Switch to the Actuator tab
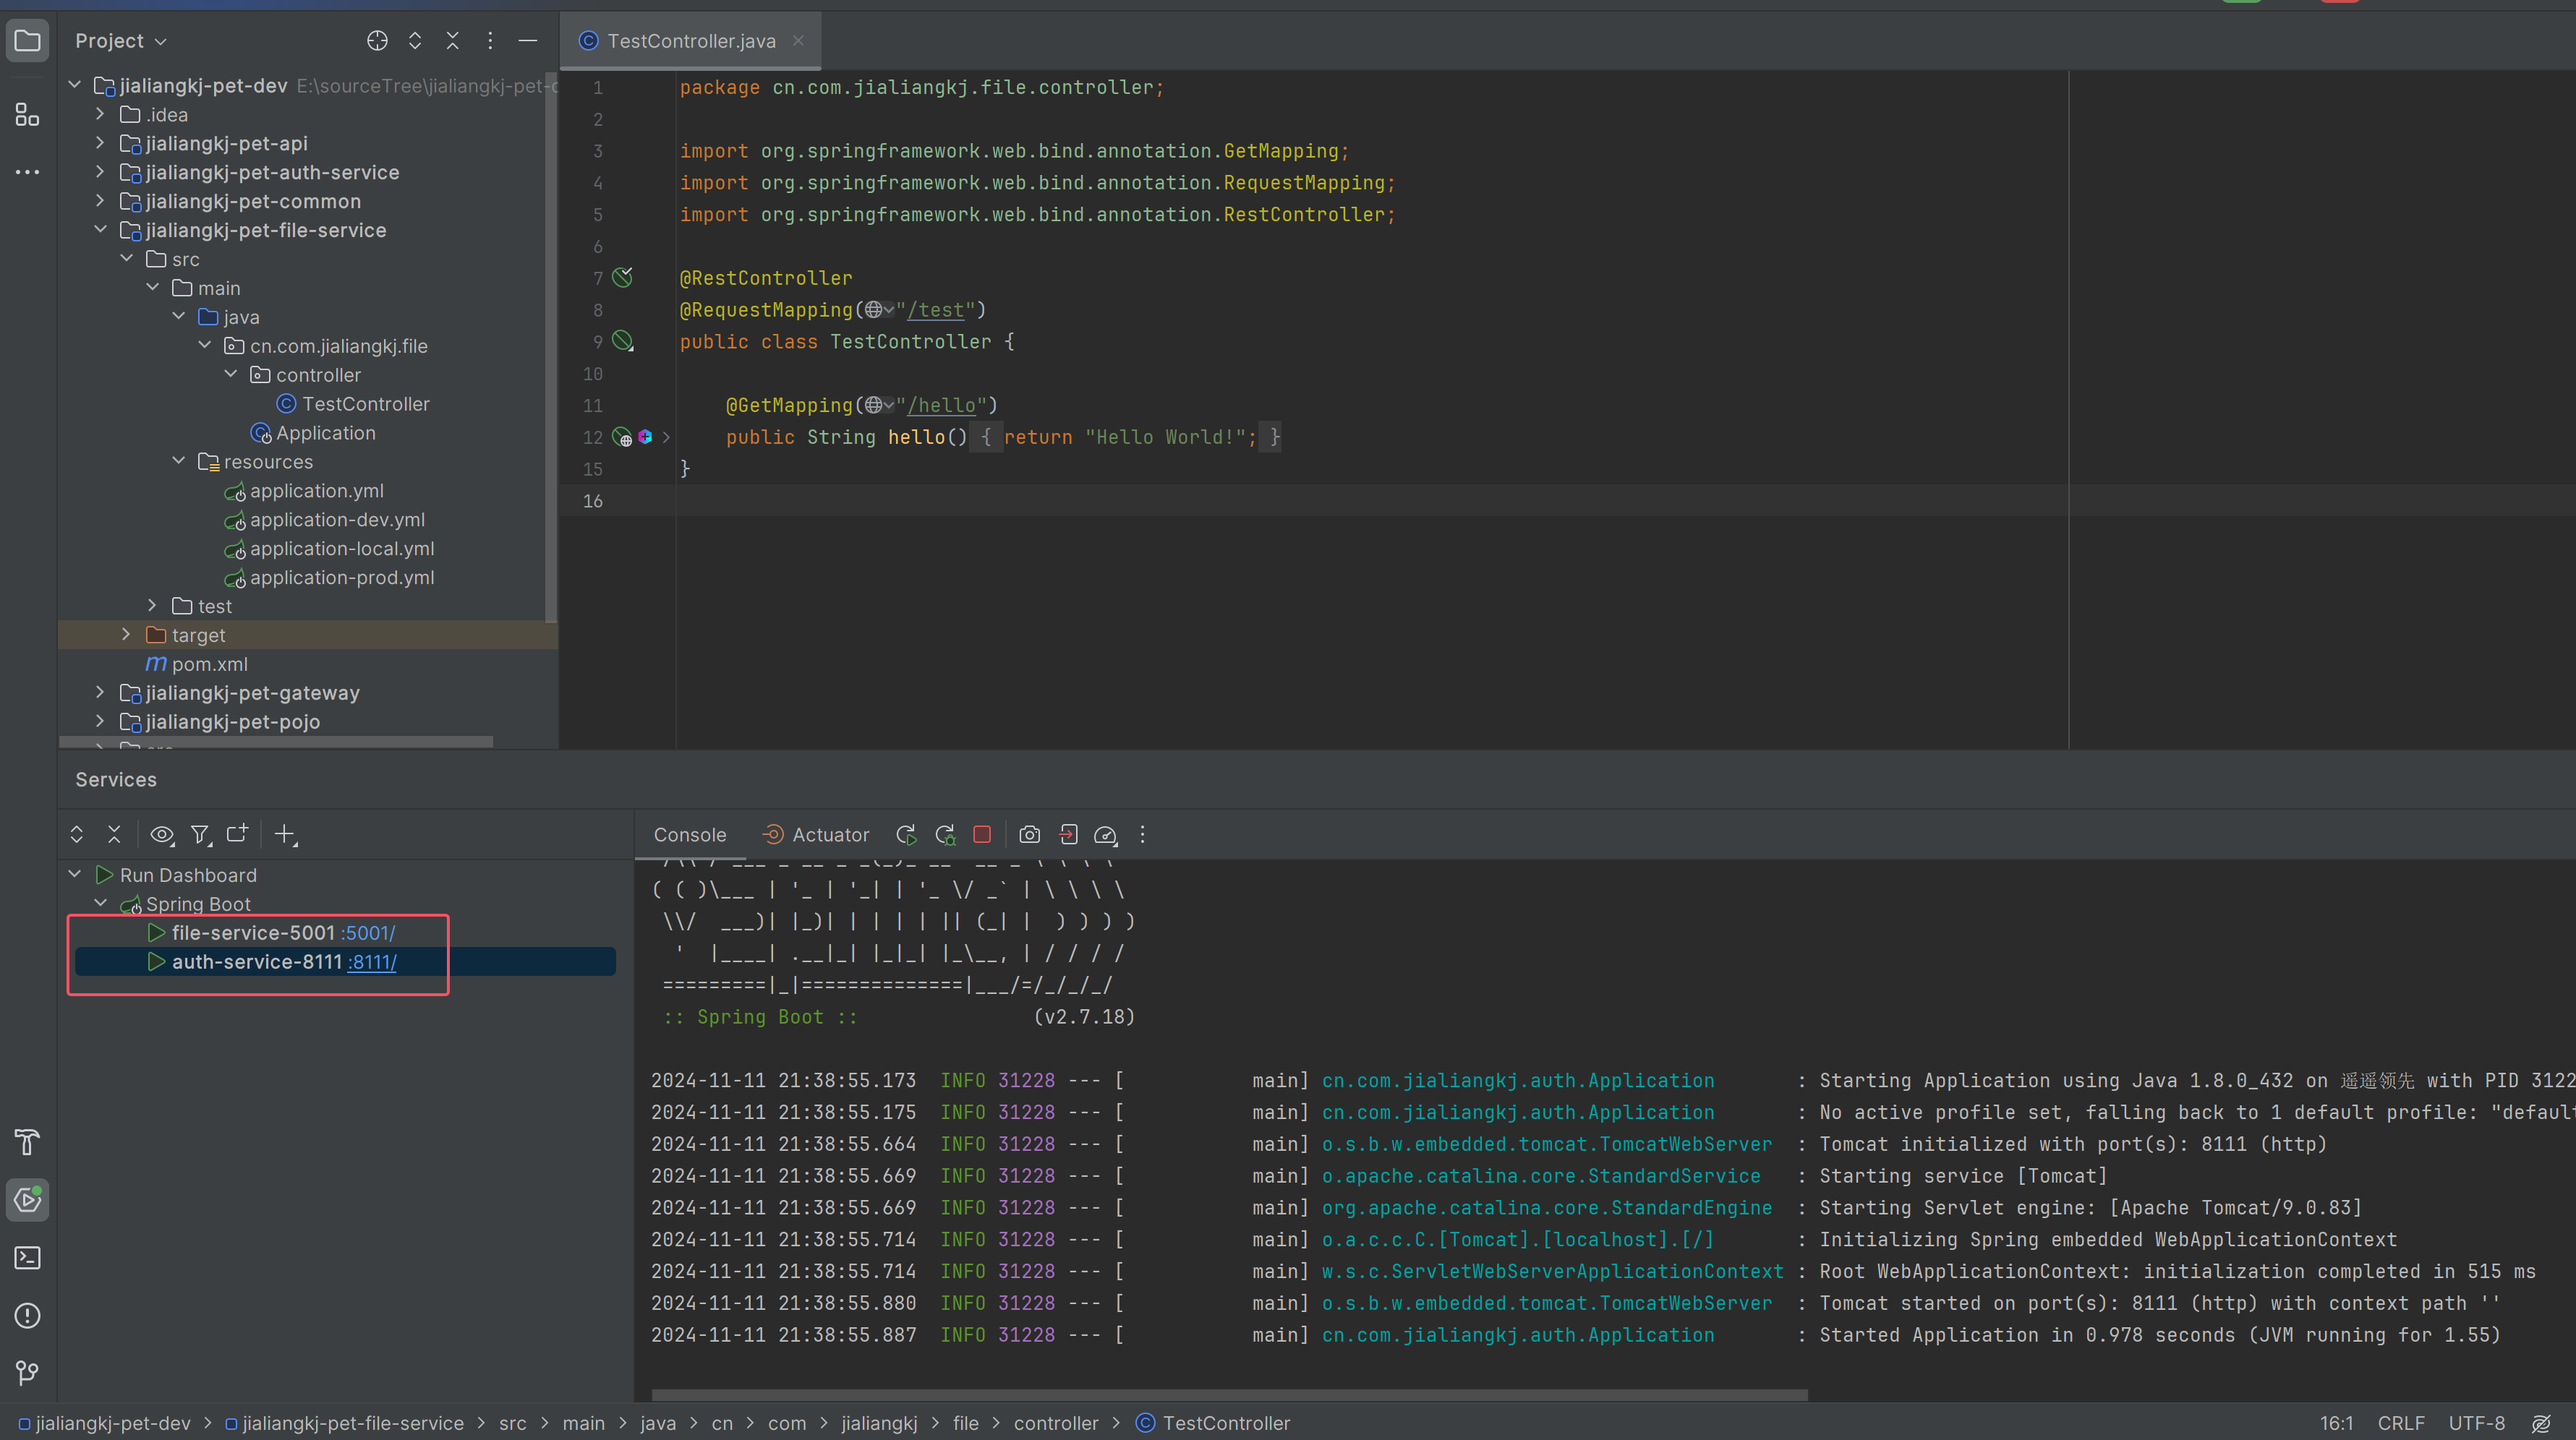The height and width of the screenshot is (1440, 2576). click(816, 834)
